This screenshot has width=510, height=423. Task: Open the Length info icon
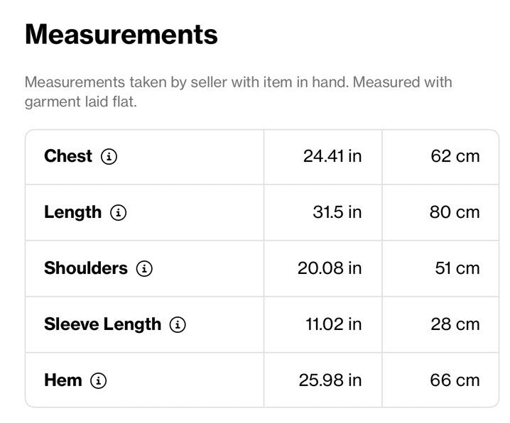pyautogui.click(x=119, y=213)
